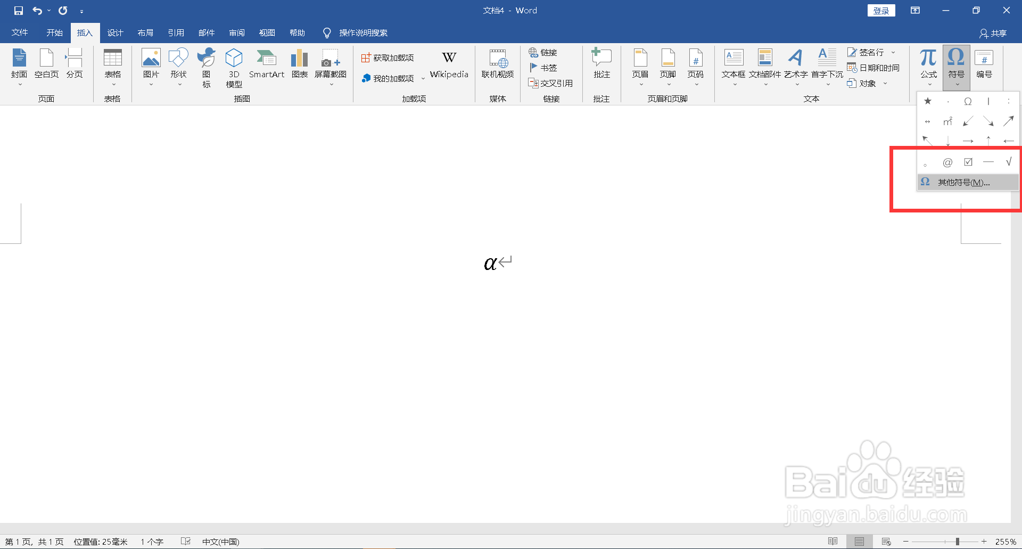This screenshot has width=1022, height=549.
Task: Open the 页码 page number menu
Action: point(696,67)
